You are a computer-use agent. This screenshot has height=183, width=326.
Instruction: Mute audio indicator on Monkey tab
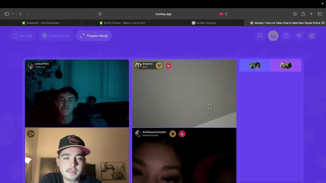(323, 23)
